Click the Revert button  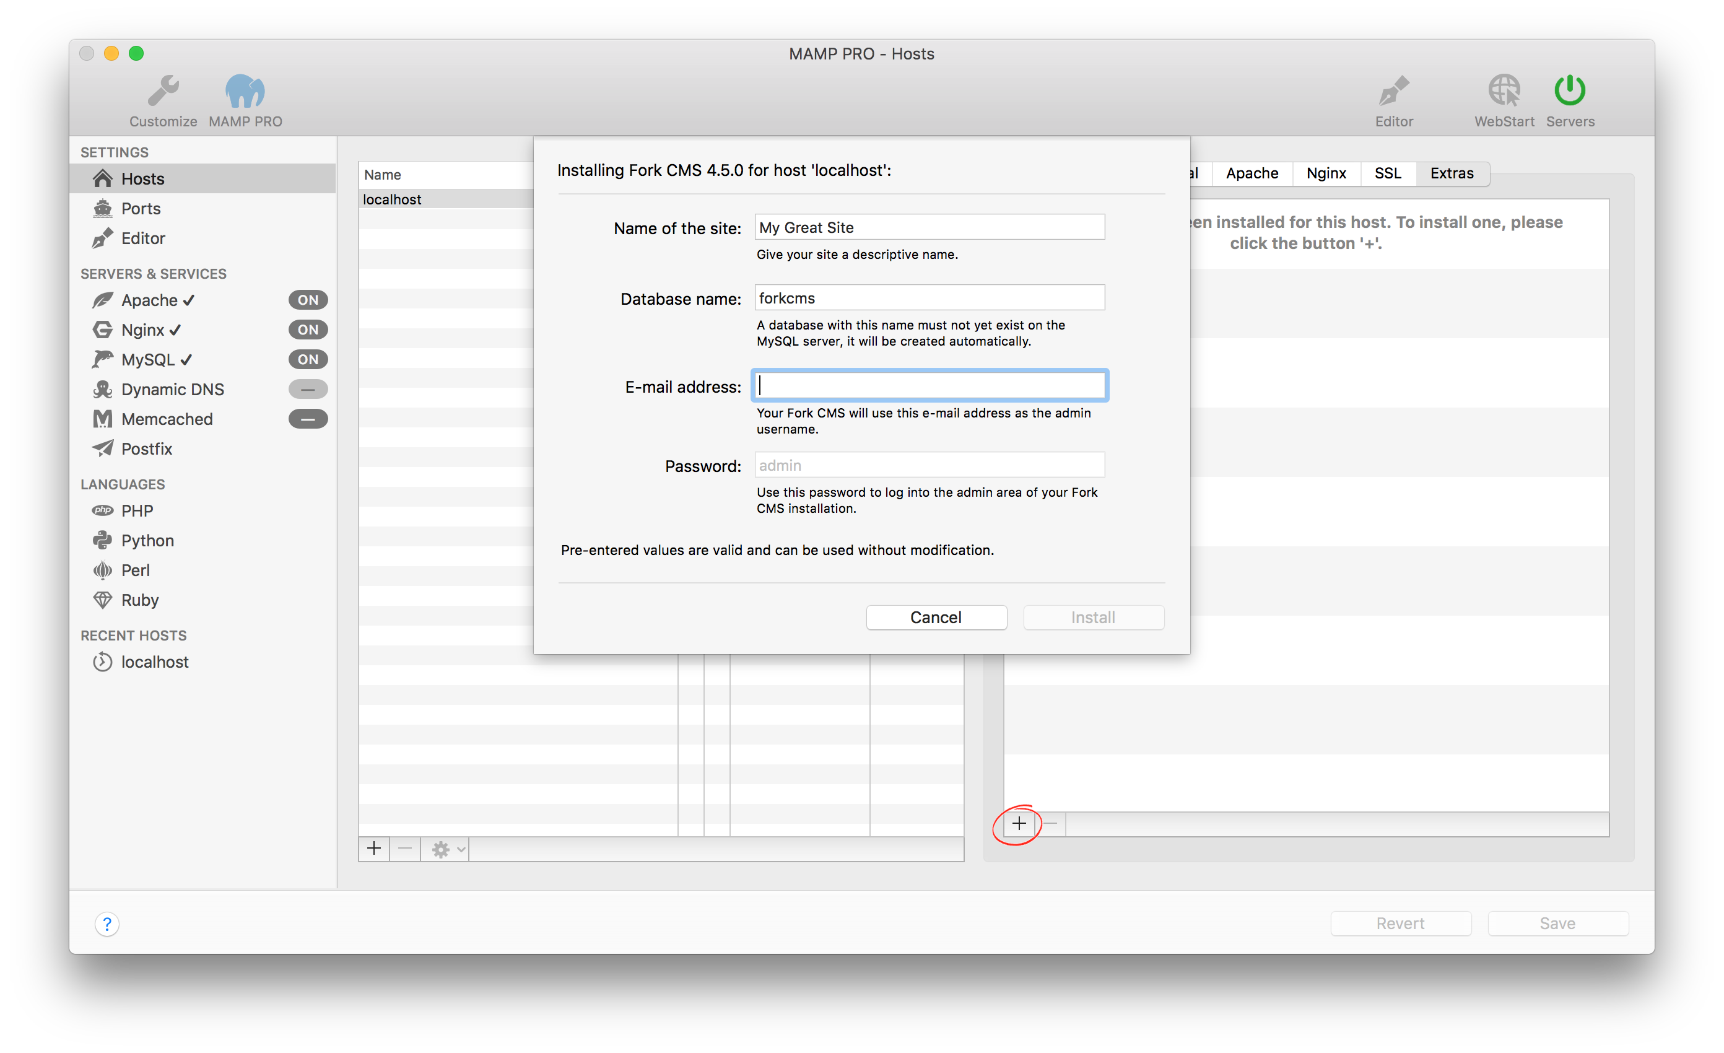click(x=1400, y=923)
